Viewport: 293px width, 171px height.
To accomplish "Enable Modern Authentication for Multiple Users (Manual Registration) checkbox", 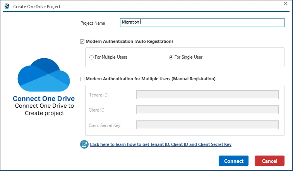I will (82, 79).
